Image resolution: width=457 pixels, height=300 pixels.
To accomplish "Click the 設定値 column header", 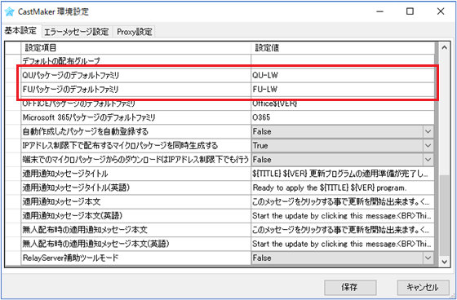I will pos(343,47).
